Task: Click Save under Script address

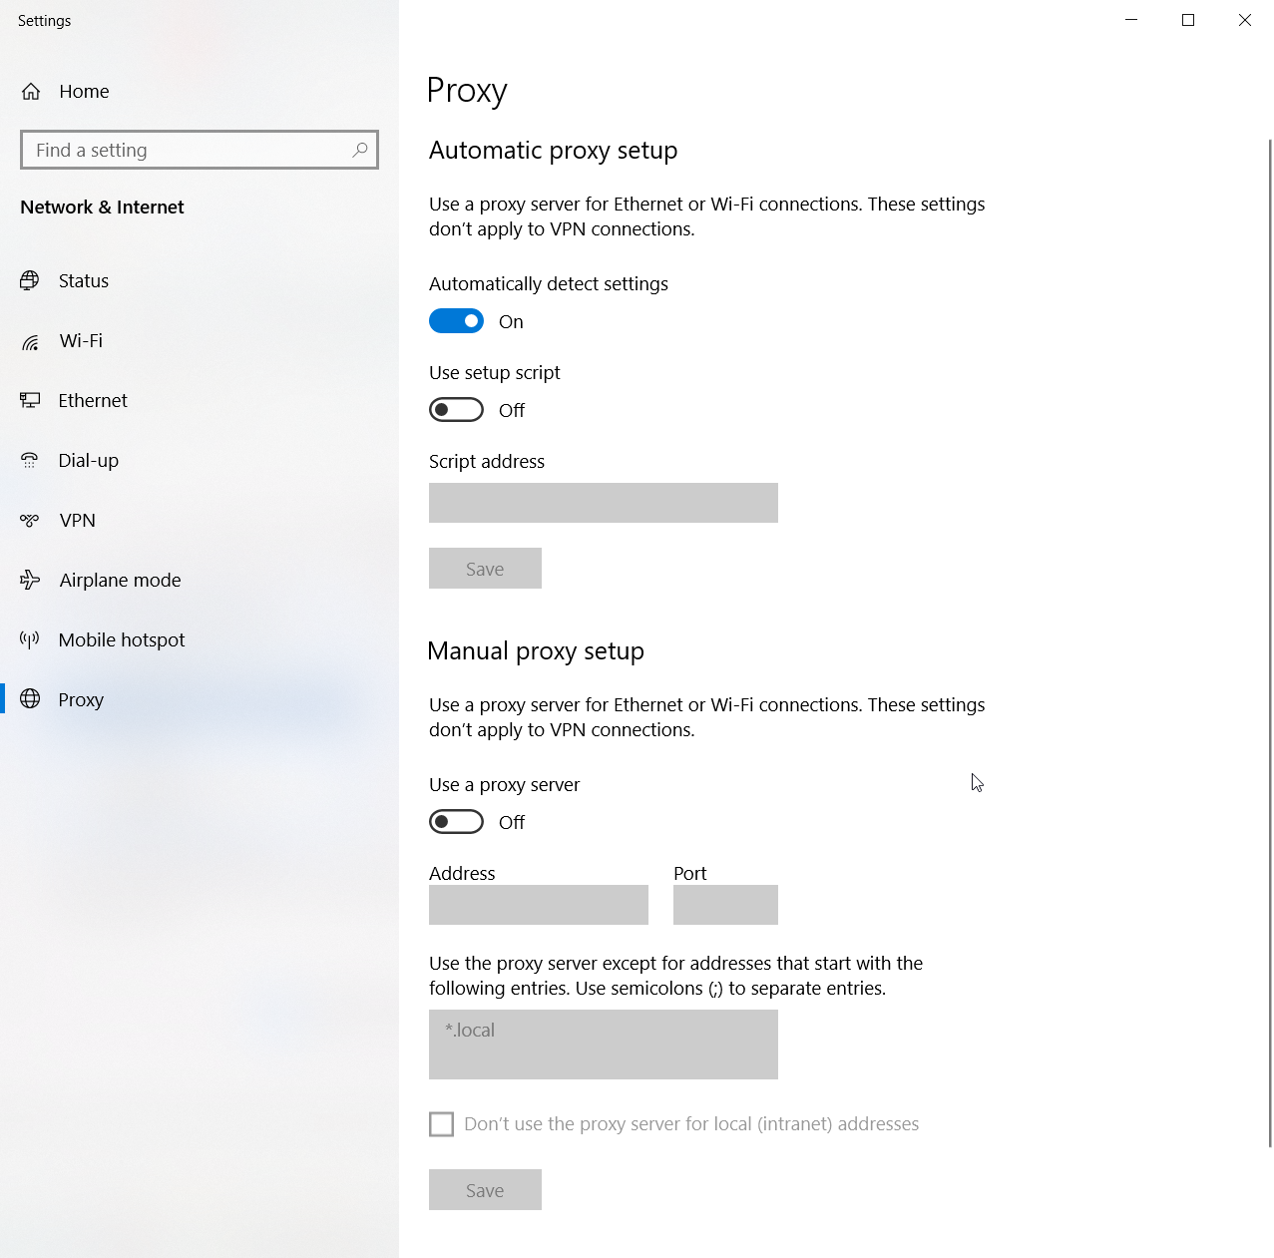Action: 485,568
